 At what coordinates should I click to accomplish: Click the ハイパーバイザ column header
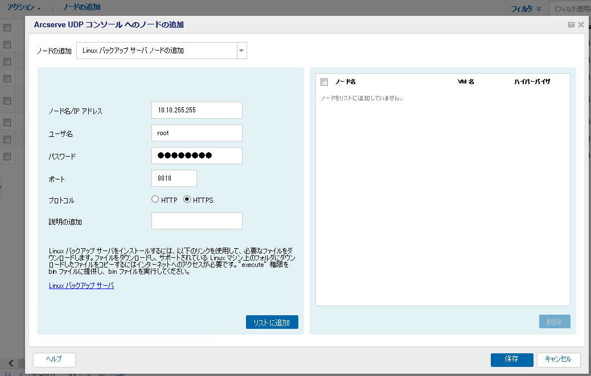click(x=532, y=82)
